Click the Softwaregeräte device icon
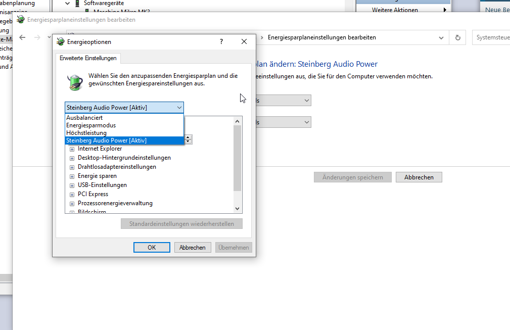 (x=77, y=3)
